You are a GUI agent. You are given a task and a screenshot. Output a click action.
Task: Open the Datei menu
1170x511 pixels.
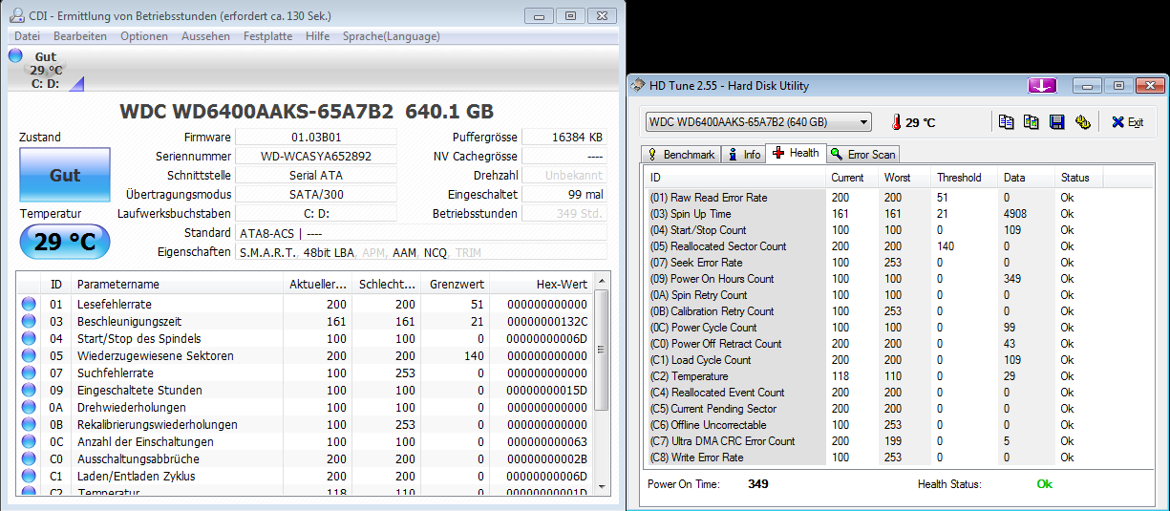point(27,36)
